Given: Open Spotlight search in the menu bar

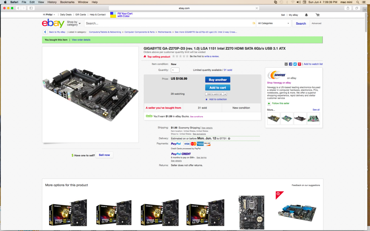Looking at the screenshot, I should click(x=358, y=2).
